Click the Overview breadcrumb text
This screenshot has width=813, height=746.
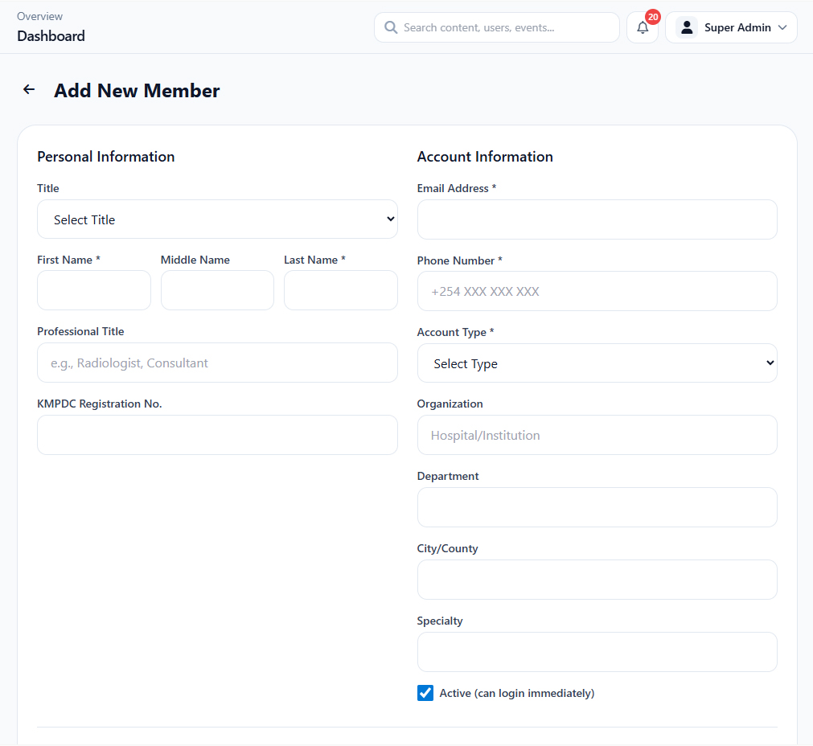[39, 16]
